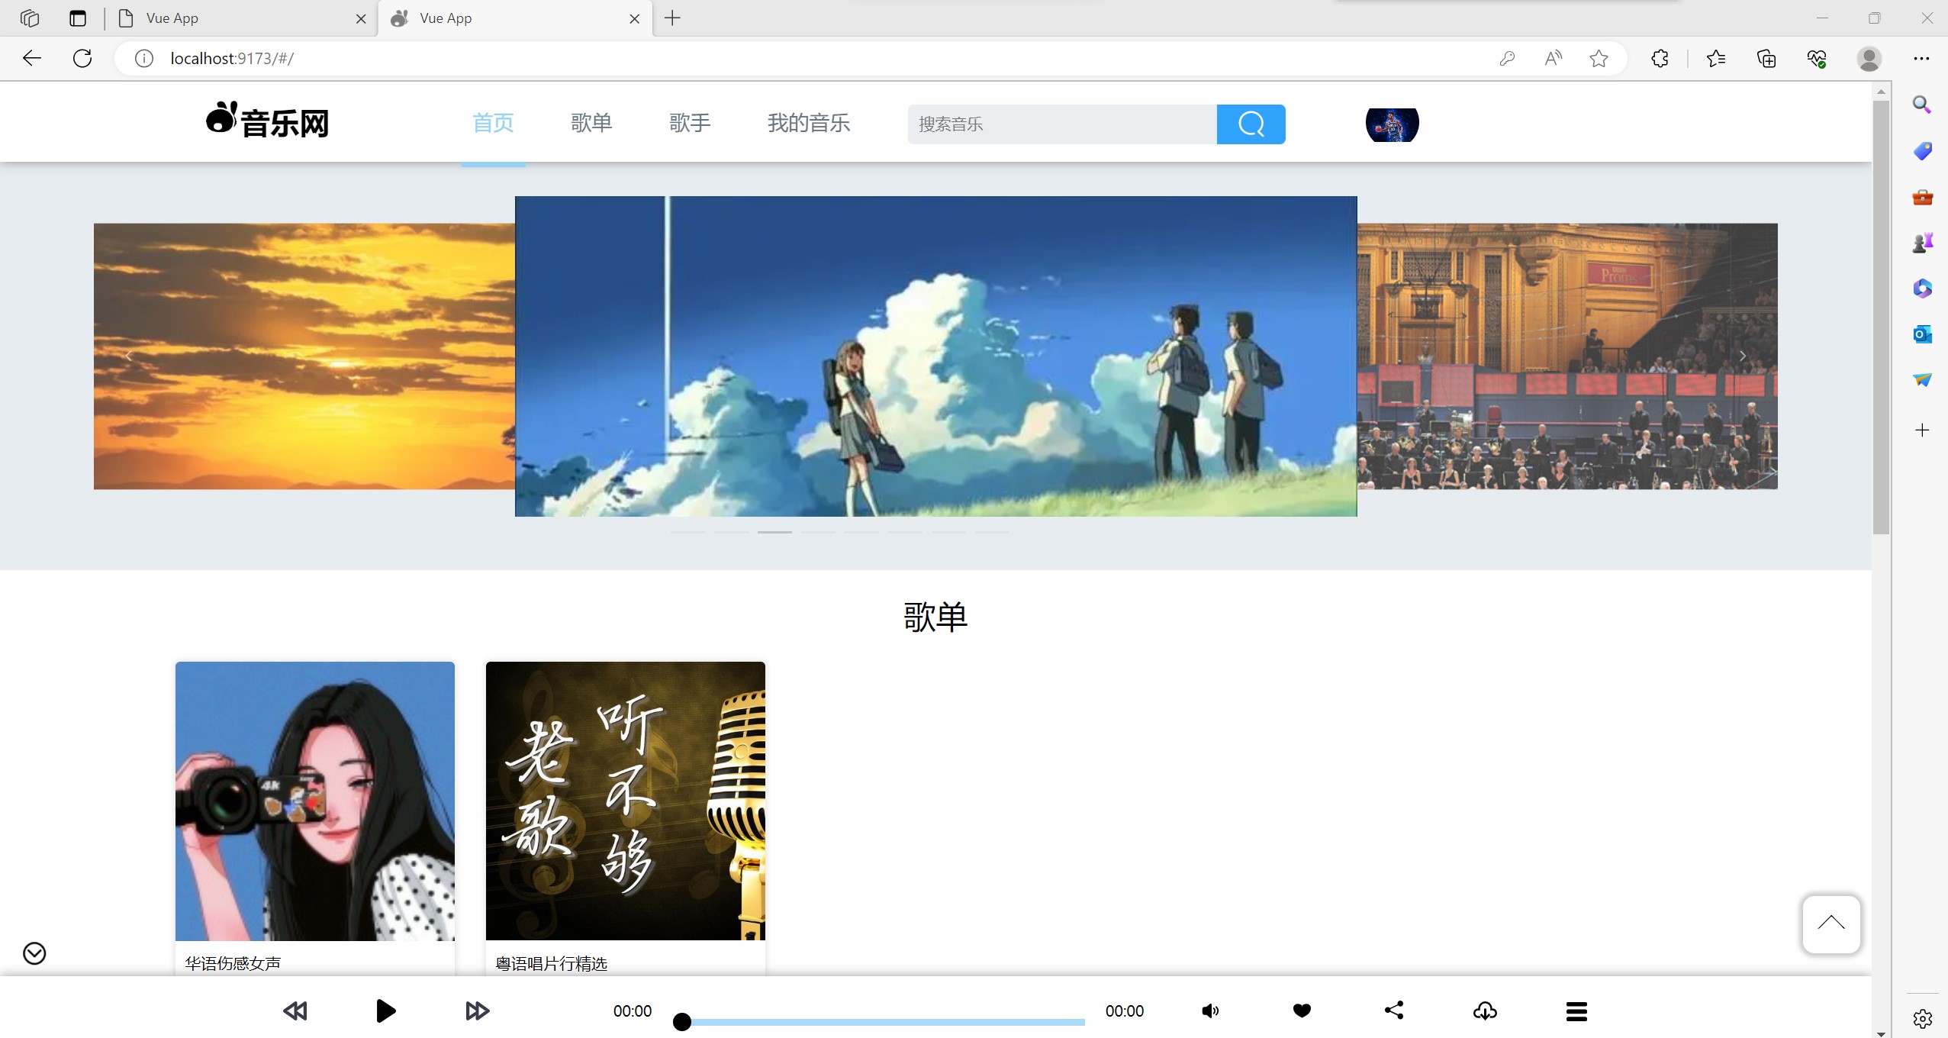This screenshot has width=1948, height=1038.
Task: Go to the 歌单 nav tab
Action: click(x=591, y=123)
